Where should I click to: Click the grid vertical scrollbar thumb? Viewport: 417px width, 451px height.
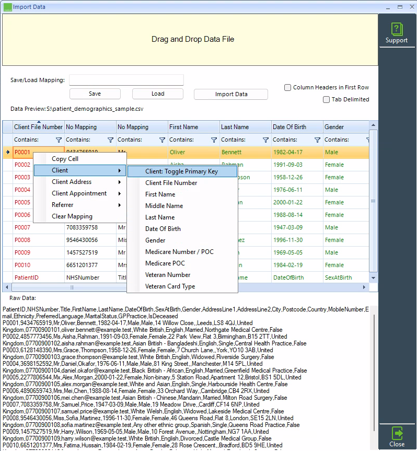pyautogui.click(x=373, y=201)
